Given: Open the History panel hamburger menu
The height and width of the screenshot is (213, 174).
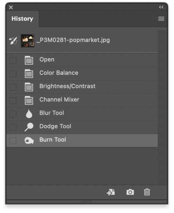Looking at the screenshot, I should tap(161, 19).
